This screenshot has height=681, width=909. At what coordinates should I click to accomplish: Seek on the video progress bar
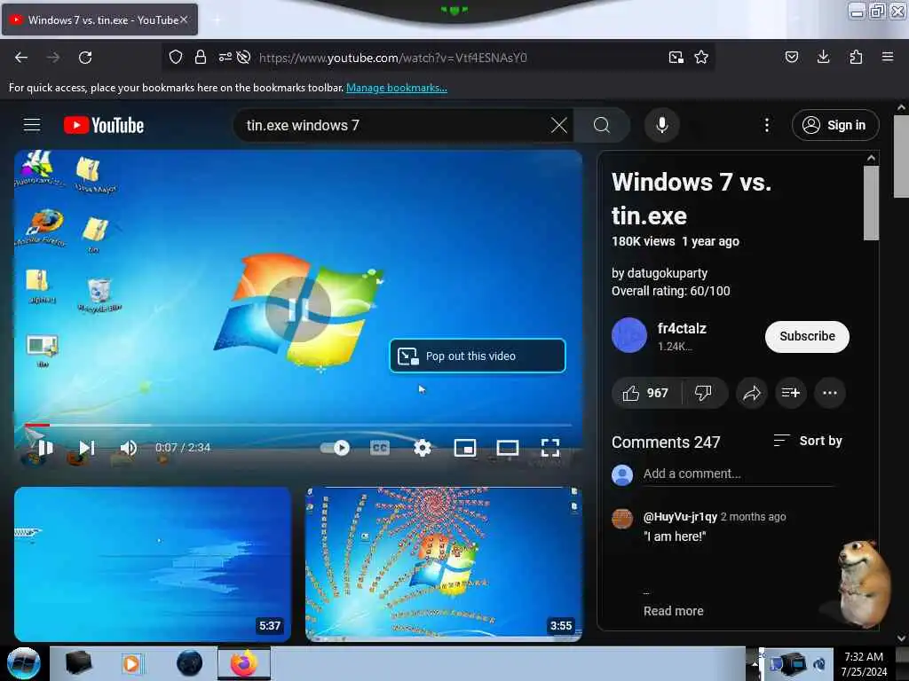tap(298, 425)
